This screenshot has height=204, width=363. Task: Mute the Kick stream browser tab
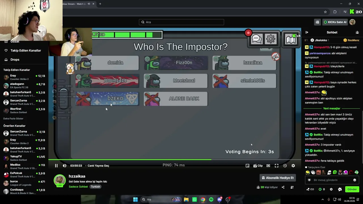click(x=89, y=4)
